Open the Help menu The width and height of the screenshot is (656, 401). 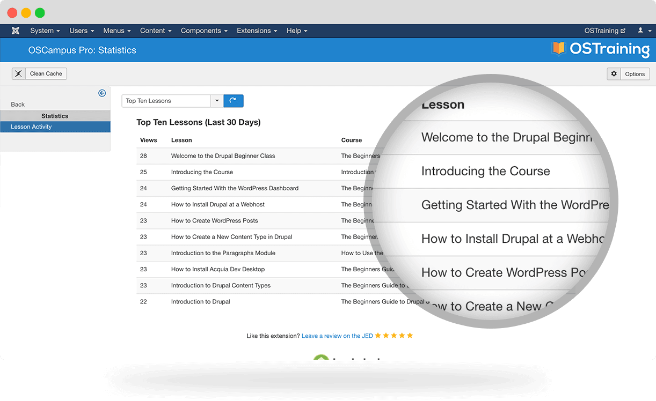pos(297,31)
